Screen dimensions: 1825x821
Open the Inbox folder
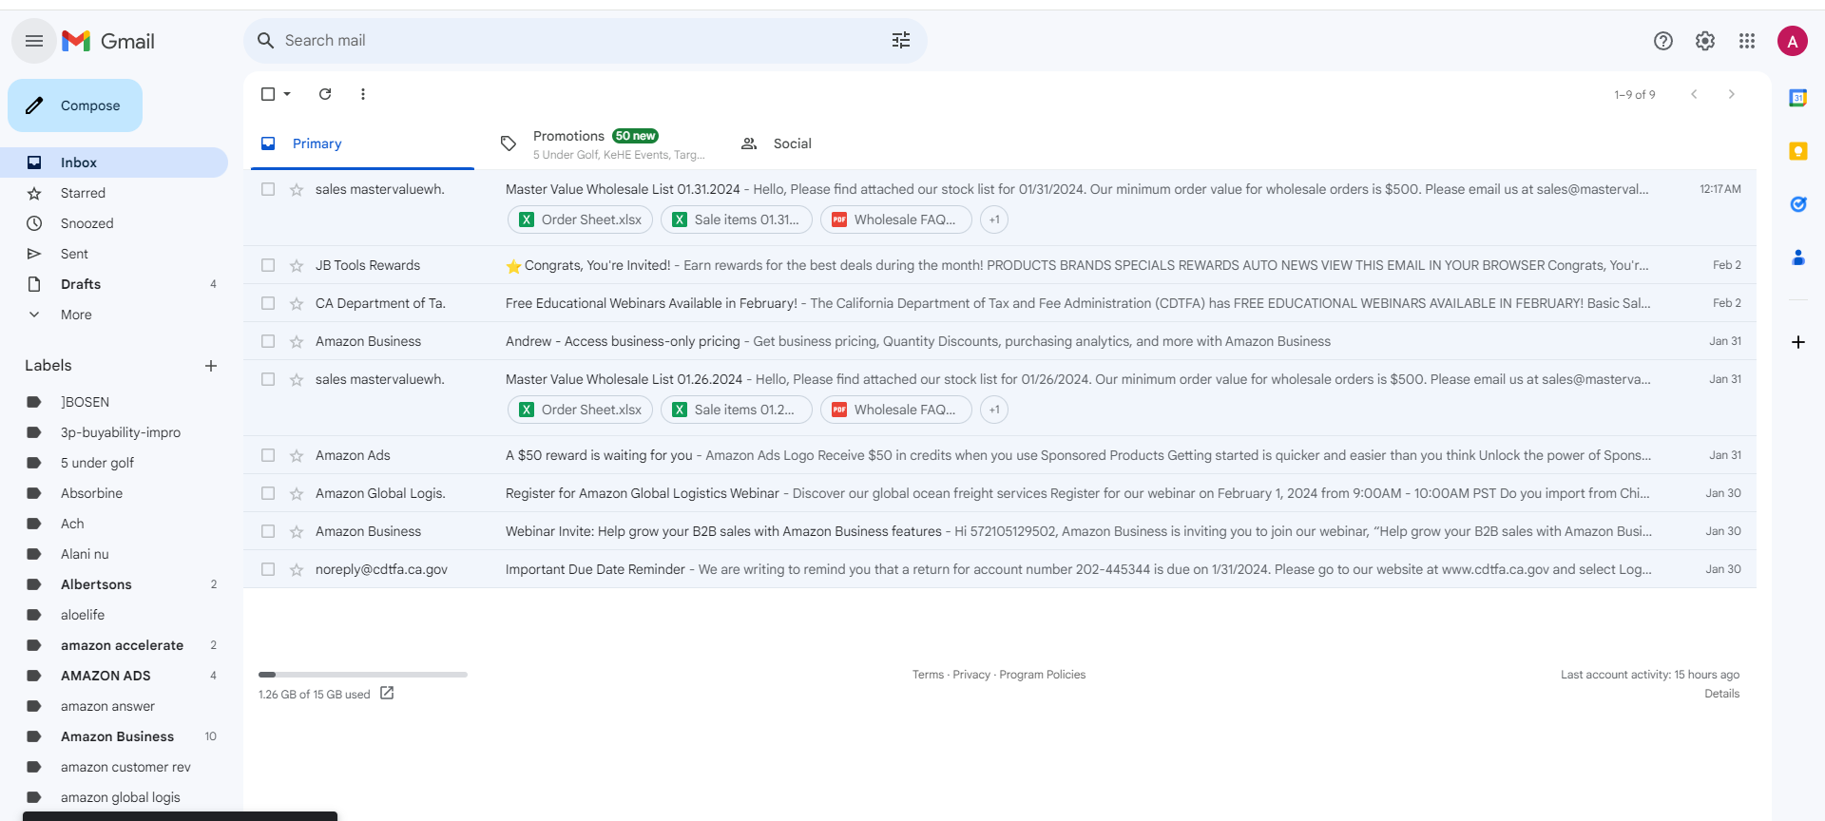(x=114, y=162)
